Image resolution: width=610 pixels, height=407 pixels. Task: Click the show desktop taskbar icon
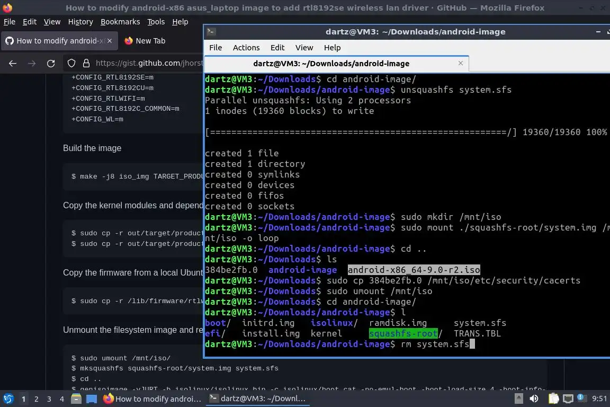92,399
